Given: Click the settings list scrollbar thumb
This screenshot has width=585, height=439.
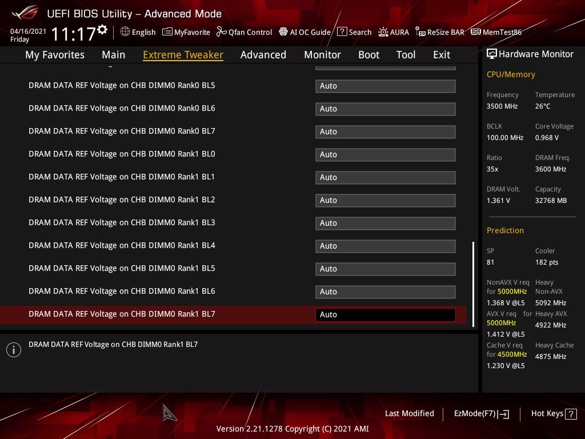Looking at the screenshot, I should [473, 284].
